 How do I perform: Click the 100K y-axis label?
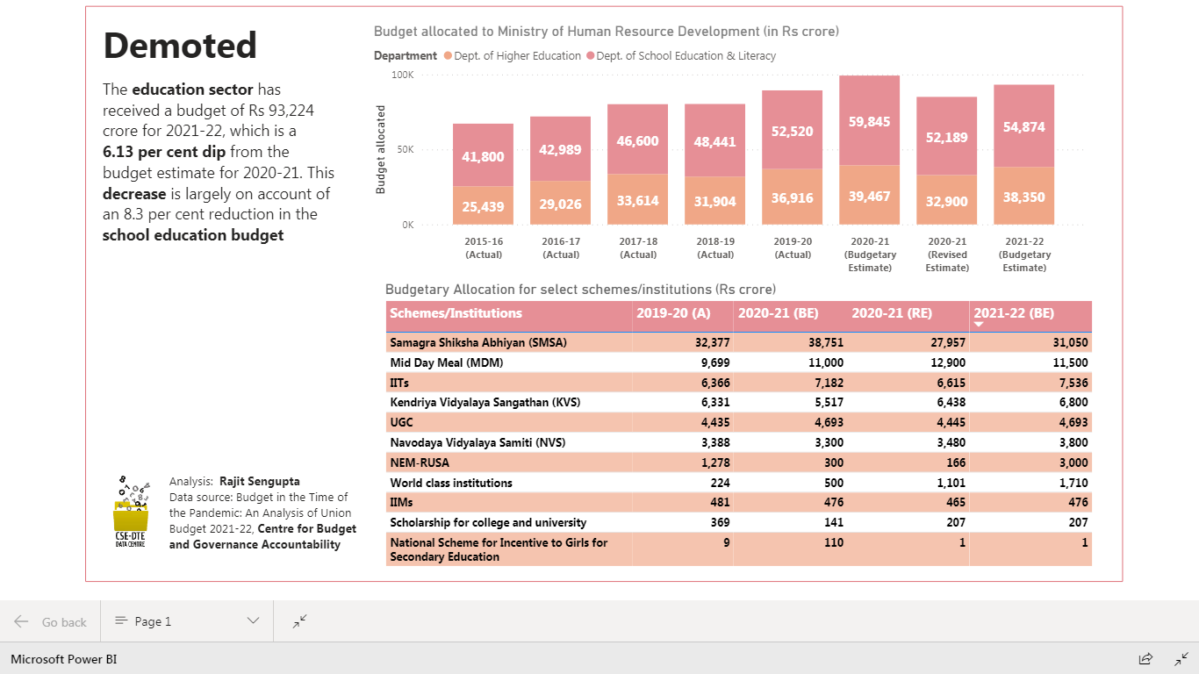pyautogui.click(x=402, y=75)
